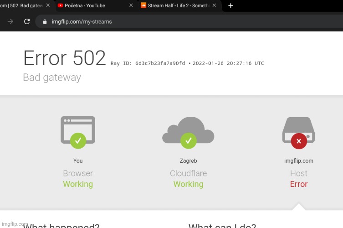The height and width of the screenshot is (228, 343).
Task: Click the imgflip.com host label
Action: [299, 161]
